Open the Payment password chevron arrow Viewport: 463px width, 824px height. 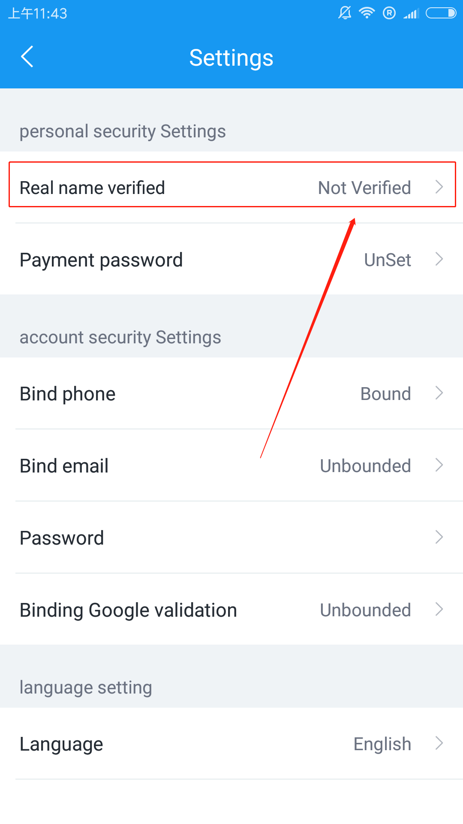pos(439,259)
